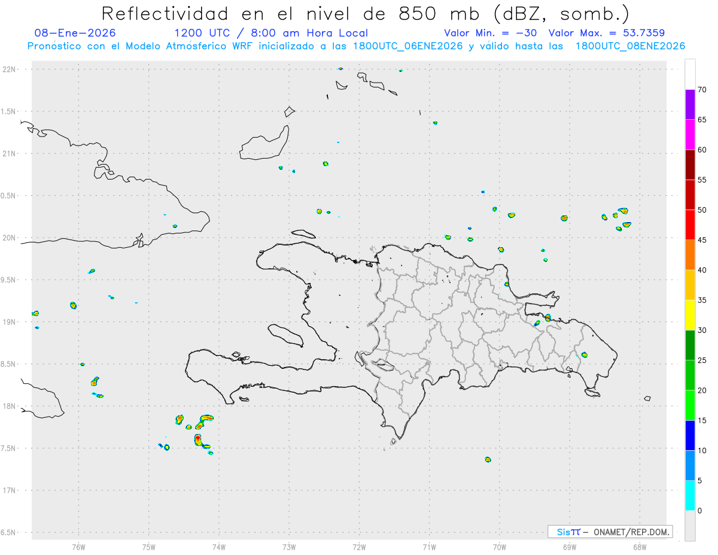Image resolution: width=718 pixels, height=555 pixels.
Task: Select the dark blue 10-15 dBZ color band
Action: pyautogui.click(x=690, y=435)
